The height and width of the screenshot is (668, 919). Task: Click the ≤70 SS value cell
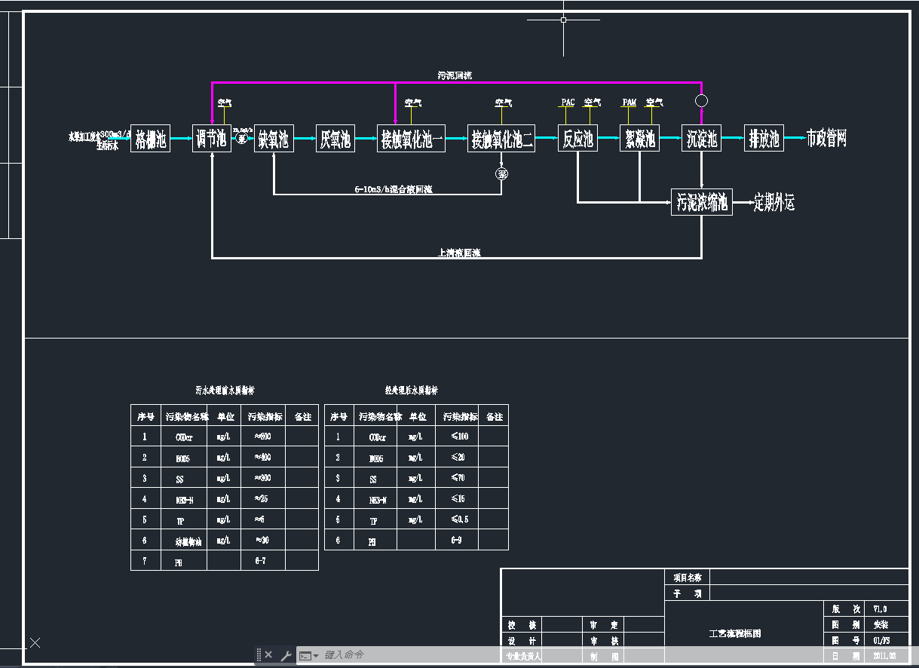(x=458, y=478)
